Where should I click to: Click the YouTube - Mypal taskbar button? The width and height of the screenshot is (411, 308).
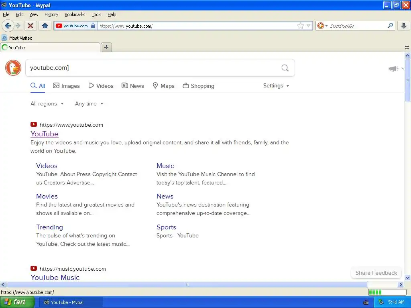pyautogui.click(x=71, y=302)
